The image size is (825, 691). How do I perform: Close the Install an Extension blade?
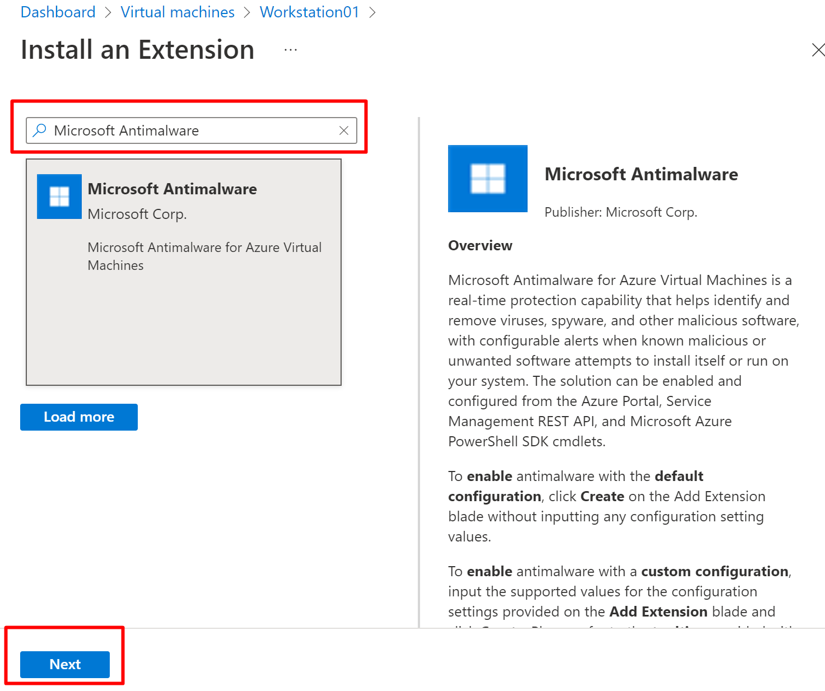(x=818, y=50)
